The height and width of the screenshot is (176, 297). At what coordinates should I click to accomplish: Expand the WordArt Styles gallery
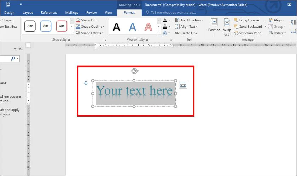(x=159, y=32)
